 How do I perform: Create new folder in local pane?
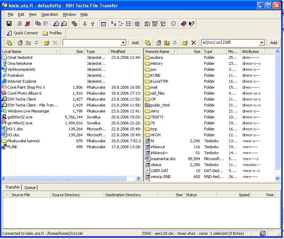coord(47,43)
